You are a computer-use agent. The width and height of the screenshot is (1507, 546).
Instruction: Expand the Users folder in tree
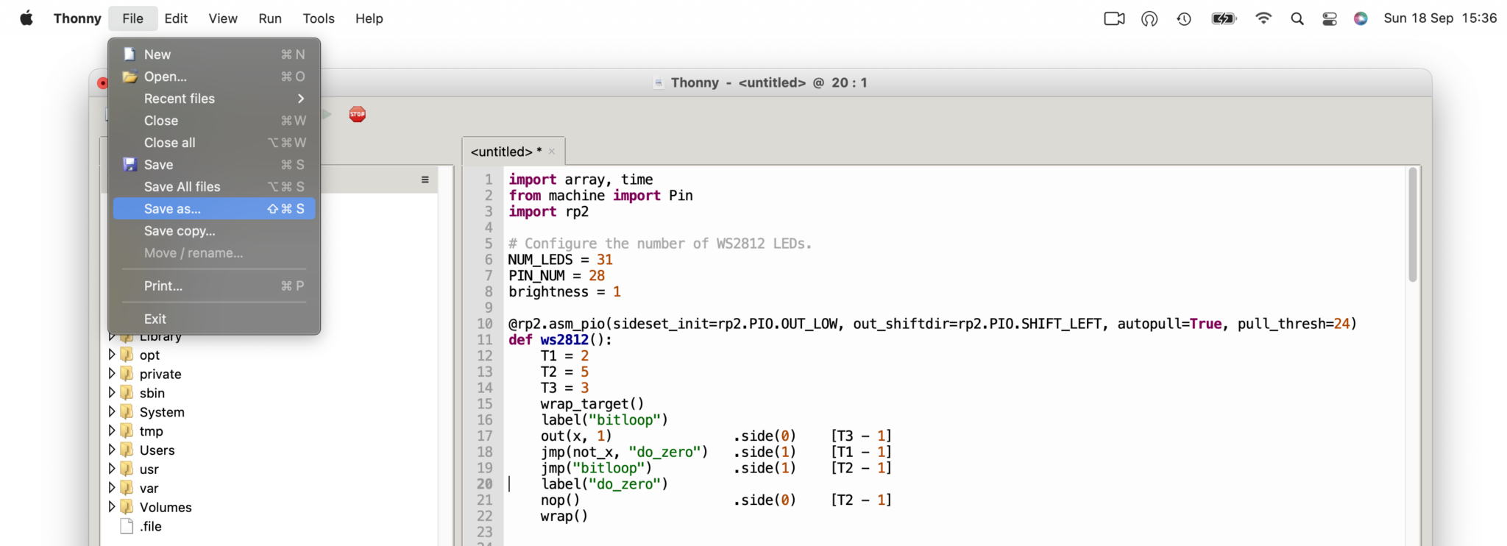pyautogui.click(x=112, y=450)
